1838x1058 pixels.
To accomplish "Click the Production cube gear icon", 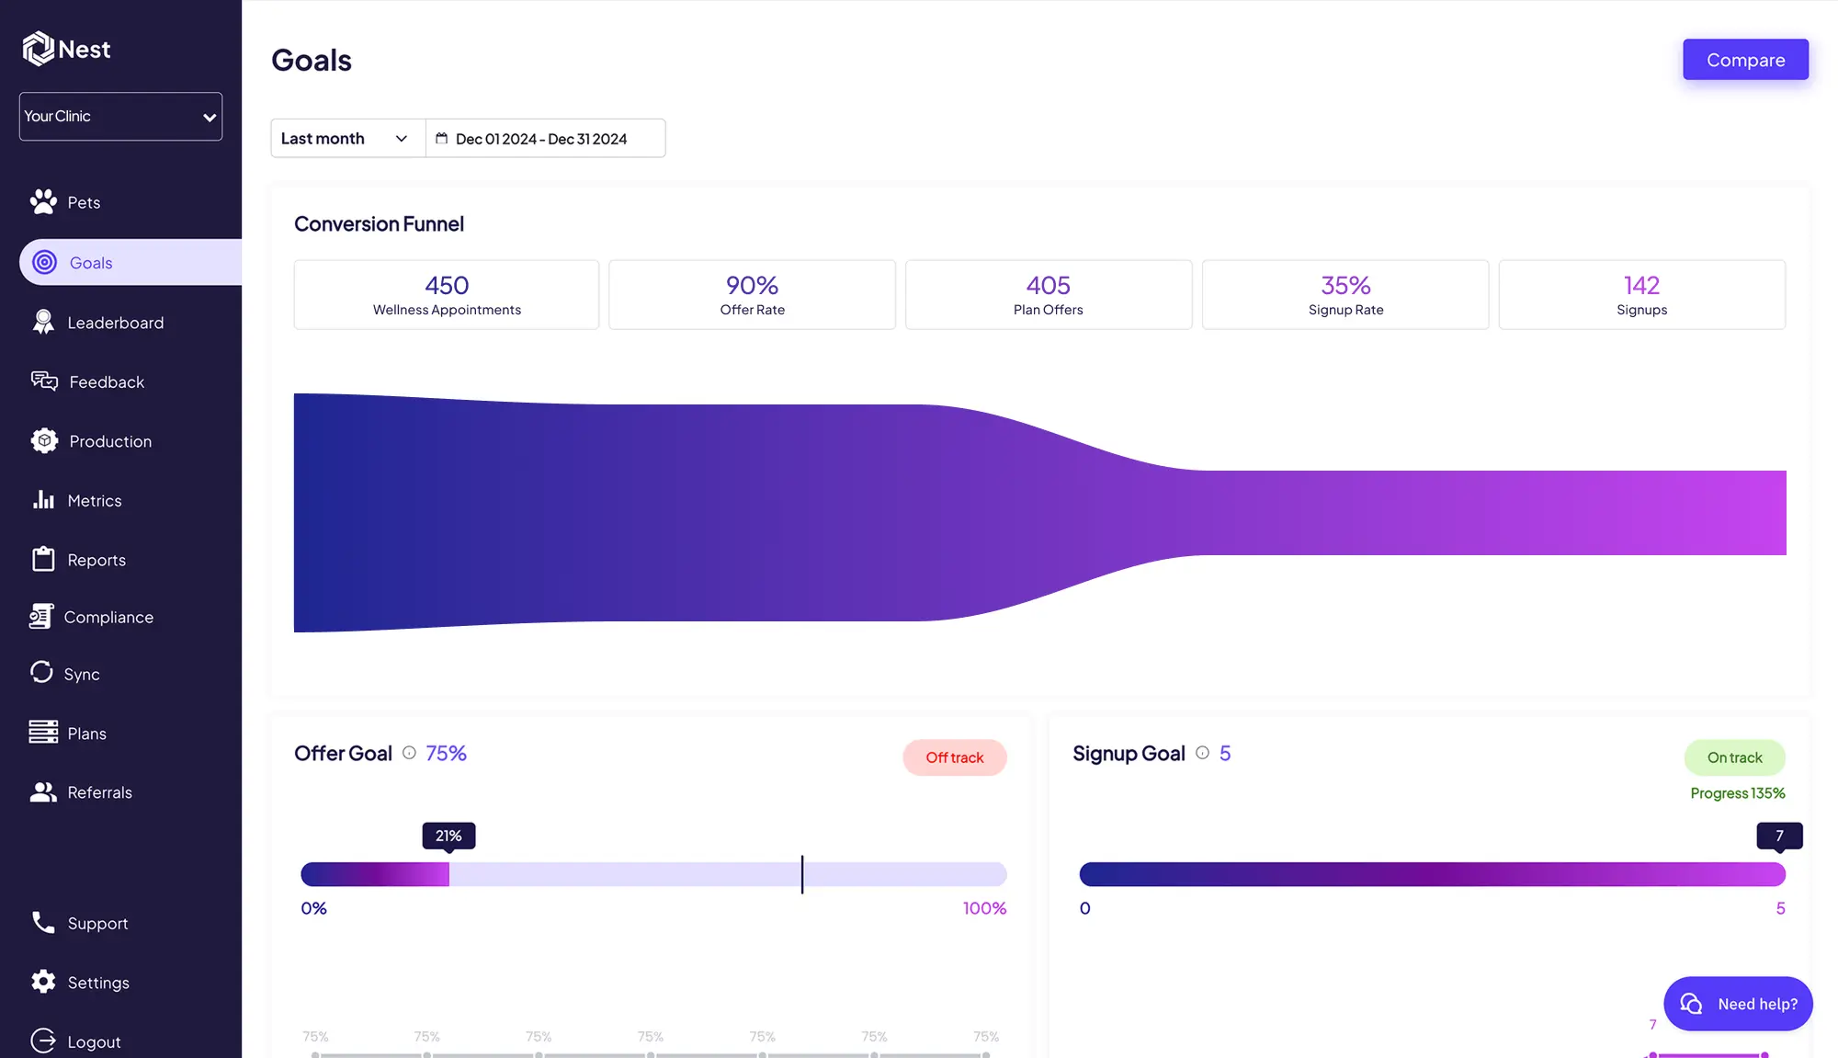I will point(44,441).
